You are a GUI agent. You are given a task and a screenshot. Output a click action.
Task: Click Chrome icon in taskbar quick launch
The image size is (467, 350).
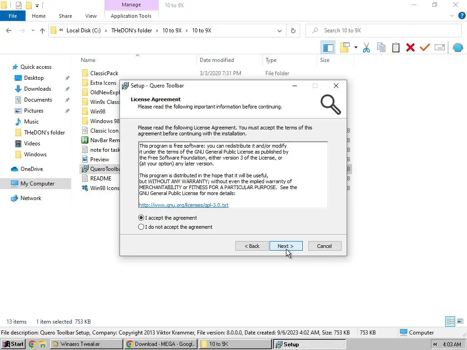tap(32, 345)
